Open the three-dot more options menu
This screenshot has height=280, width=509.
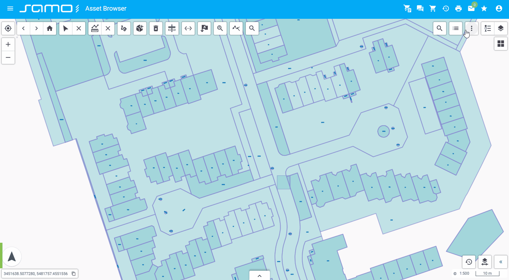(x=472, y=28)
